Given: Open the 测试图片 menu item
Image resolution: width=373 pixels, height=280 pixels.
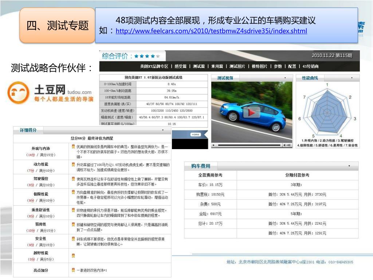Looking at the screenshot, I should (237, 66).
